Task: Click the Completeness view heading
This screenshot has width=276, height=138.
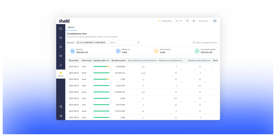Action: (77, 34)
